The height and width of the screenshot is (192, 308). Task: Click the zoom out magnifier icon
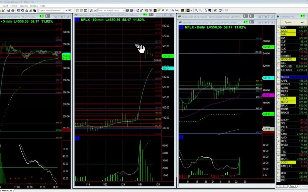click(x=200, y=11)
